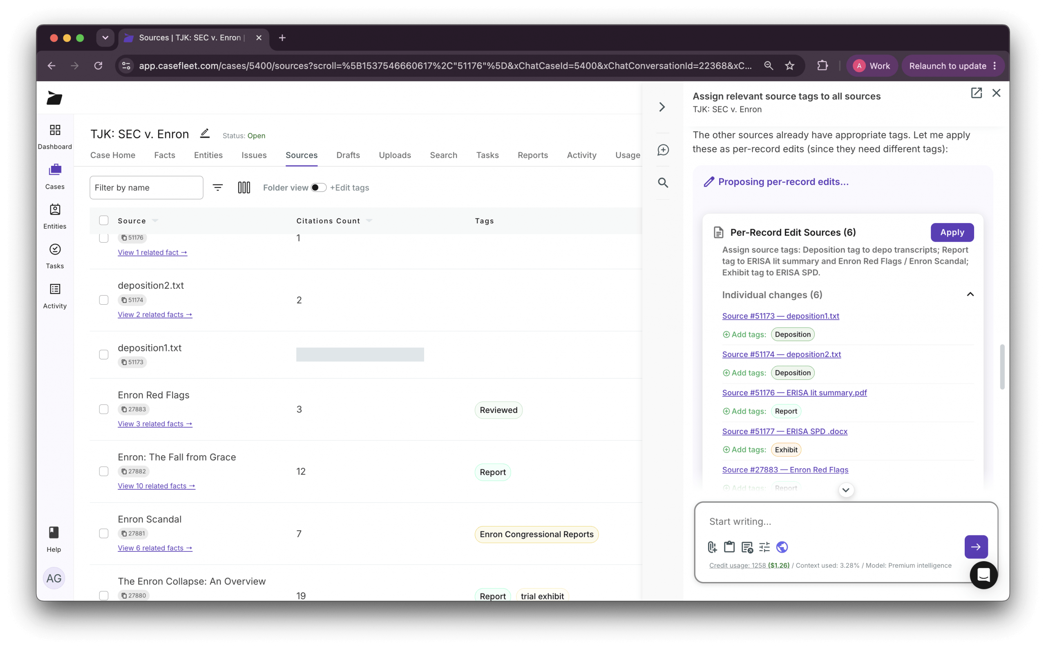Open the Credit usage link
Image resolution: width=1046 pixels, height=649 pixels.
coord(749,565)
